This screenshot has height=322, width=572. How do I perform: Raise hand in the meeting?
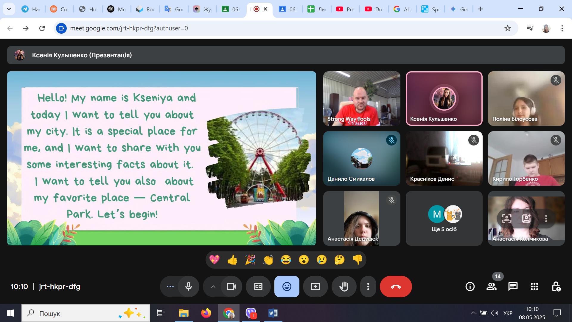pos(344,287)
